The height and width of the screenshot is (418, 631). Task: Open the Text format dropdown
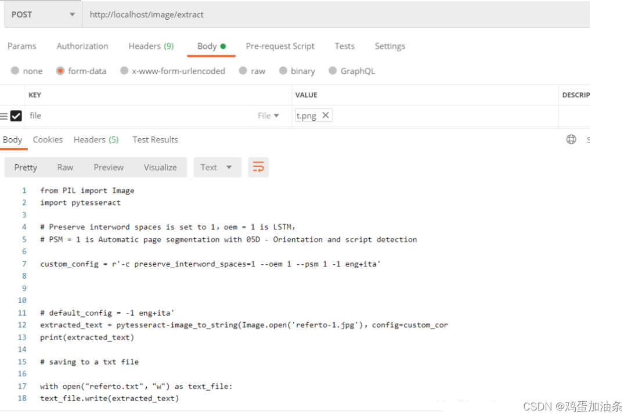pos(217,167)
